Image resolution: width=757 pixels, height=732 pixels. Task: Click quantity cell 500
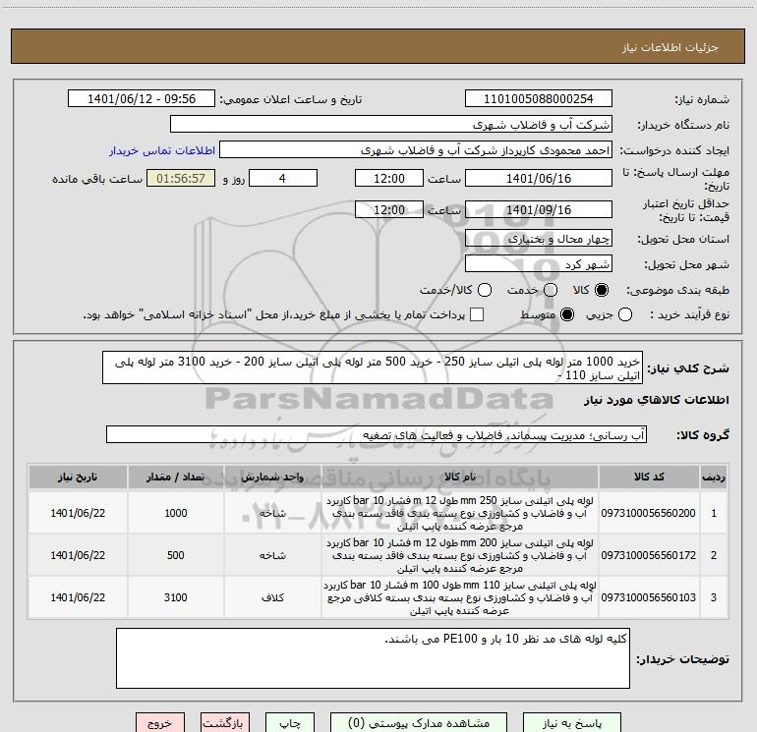point(176,555)
